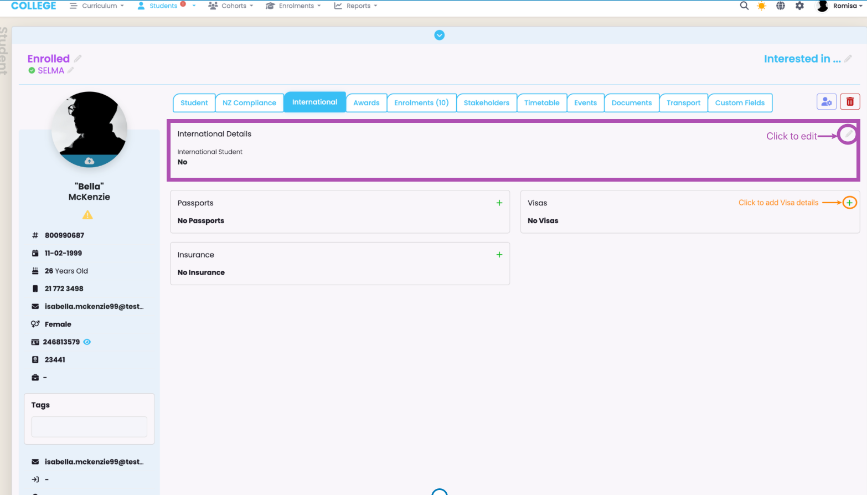Click into the Tags input field
Screen dimensions: 867x495
coord(89,427)
